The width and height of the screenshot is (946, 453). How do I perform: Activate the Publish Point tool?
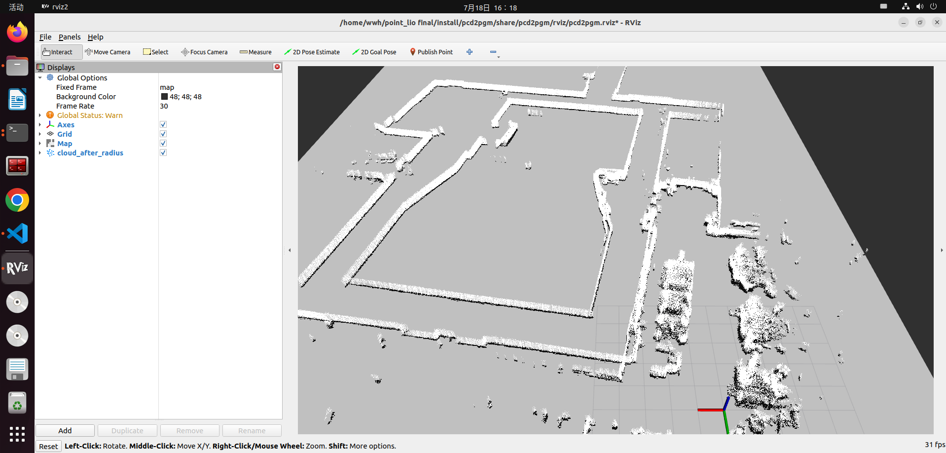(x=431, y=52)
